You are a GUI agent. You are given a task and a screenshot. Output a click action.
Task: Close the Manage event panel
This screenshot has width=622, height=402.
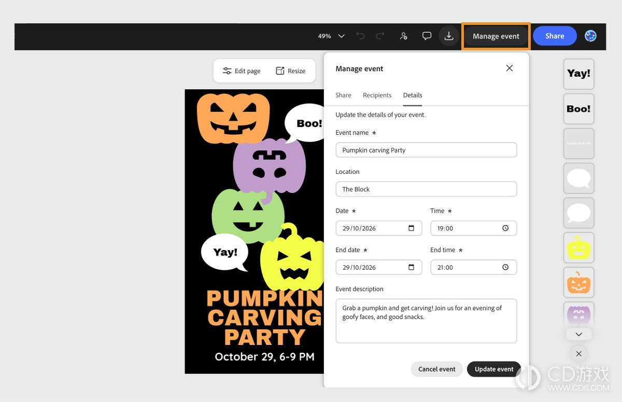510,68
